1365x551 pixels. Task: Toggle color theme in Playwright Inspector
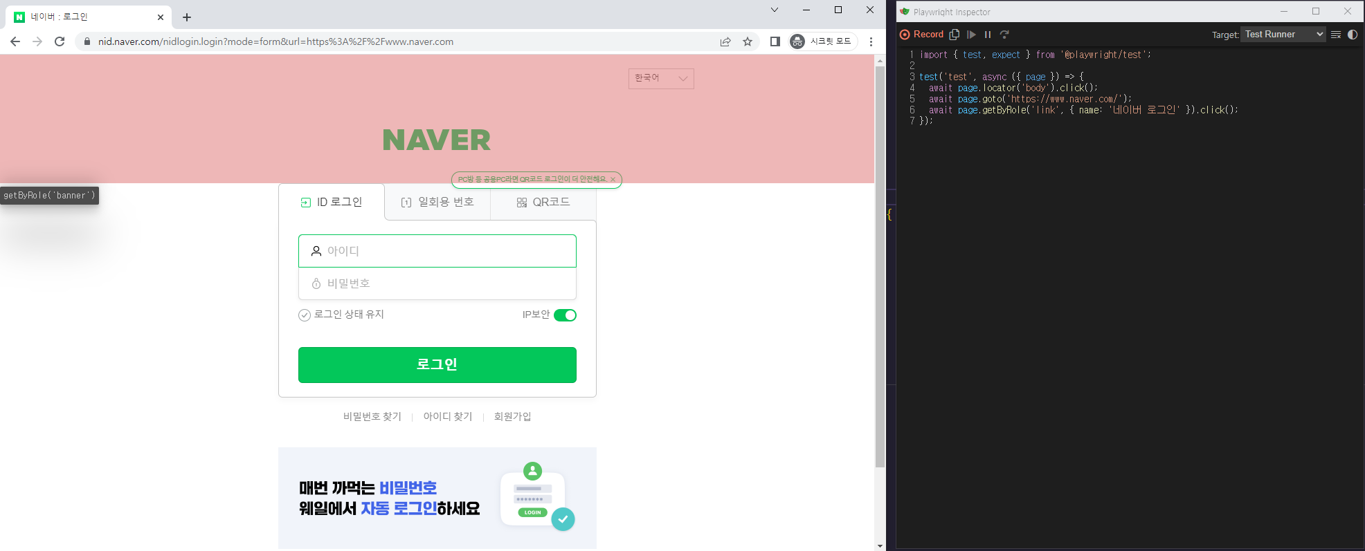[x=1353, y=35]
